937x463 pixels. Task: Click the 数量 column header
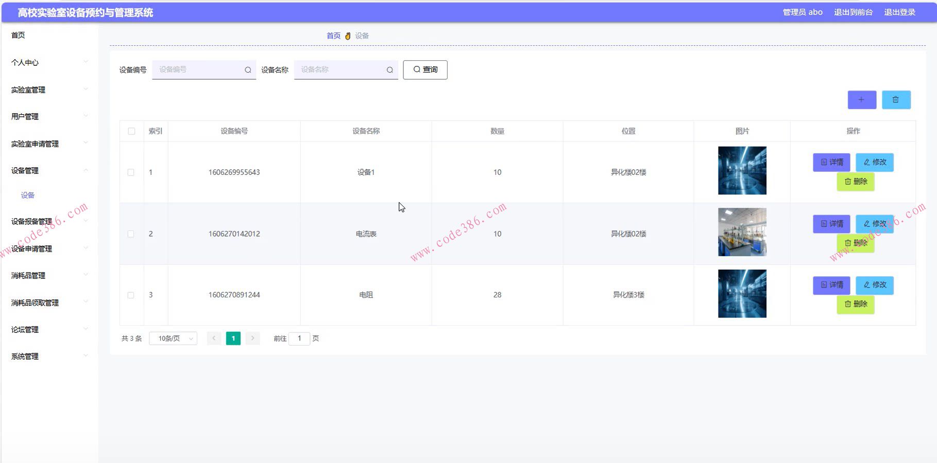point(497,131)
